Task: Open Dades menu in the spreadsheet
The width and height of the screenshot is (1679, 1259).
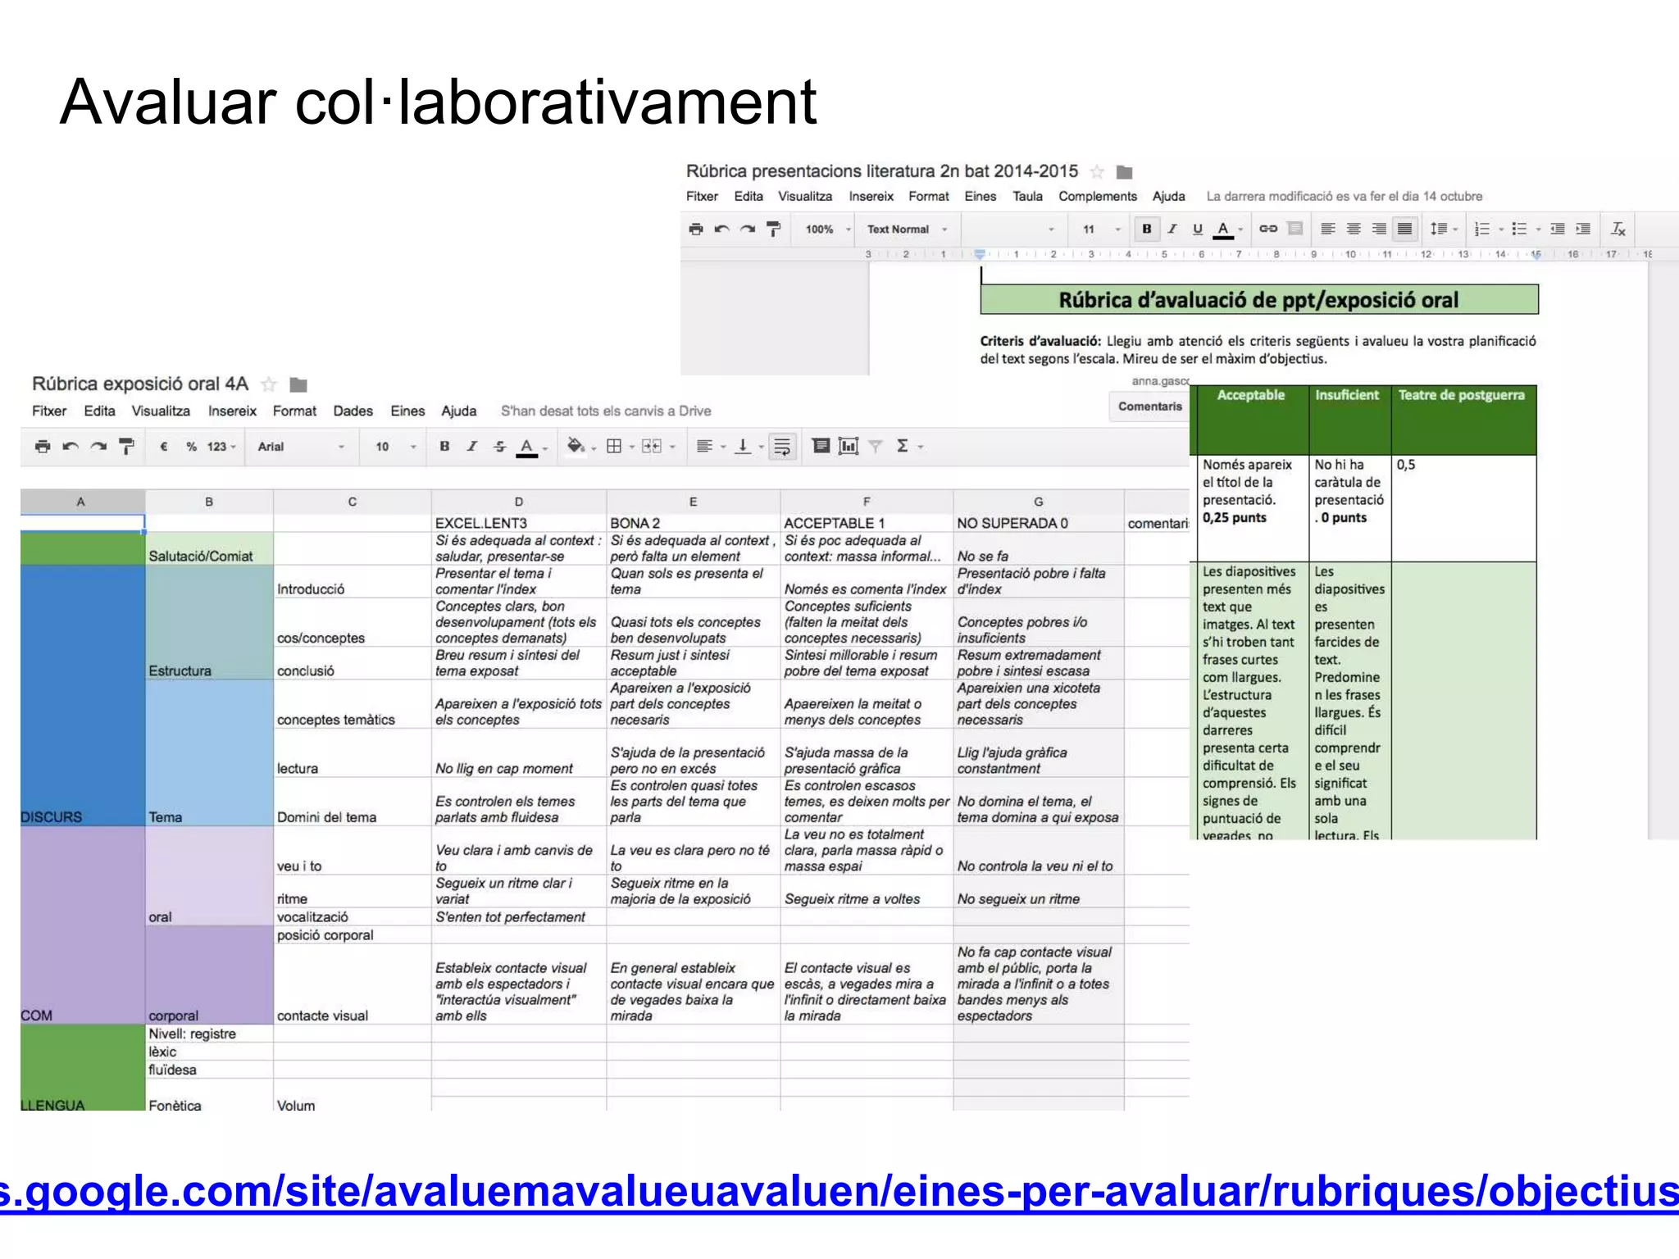Action: tap(353, 411)
